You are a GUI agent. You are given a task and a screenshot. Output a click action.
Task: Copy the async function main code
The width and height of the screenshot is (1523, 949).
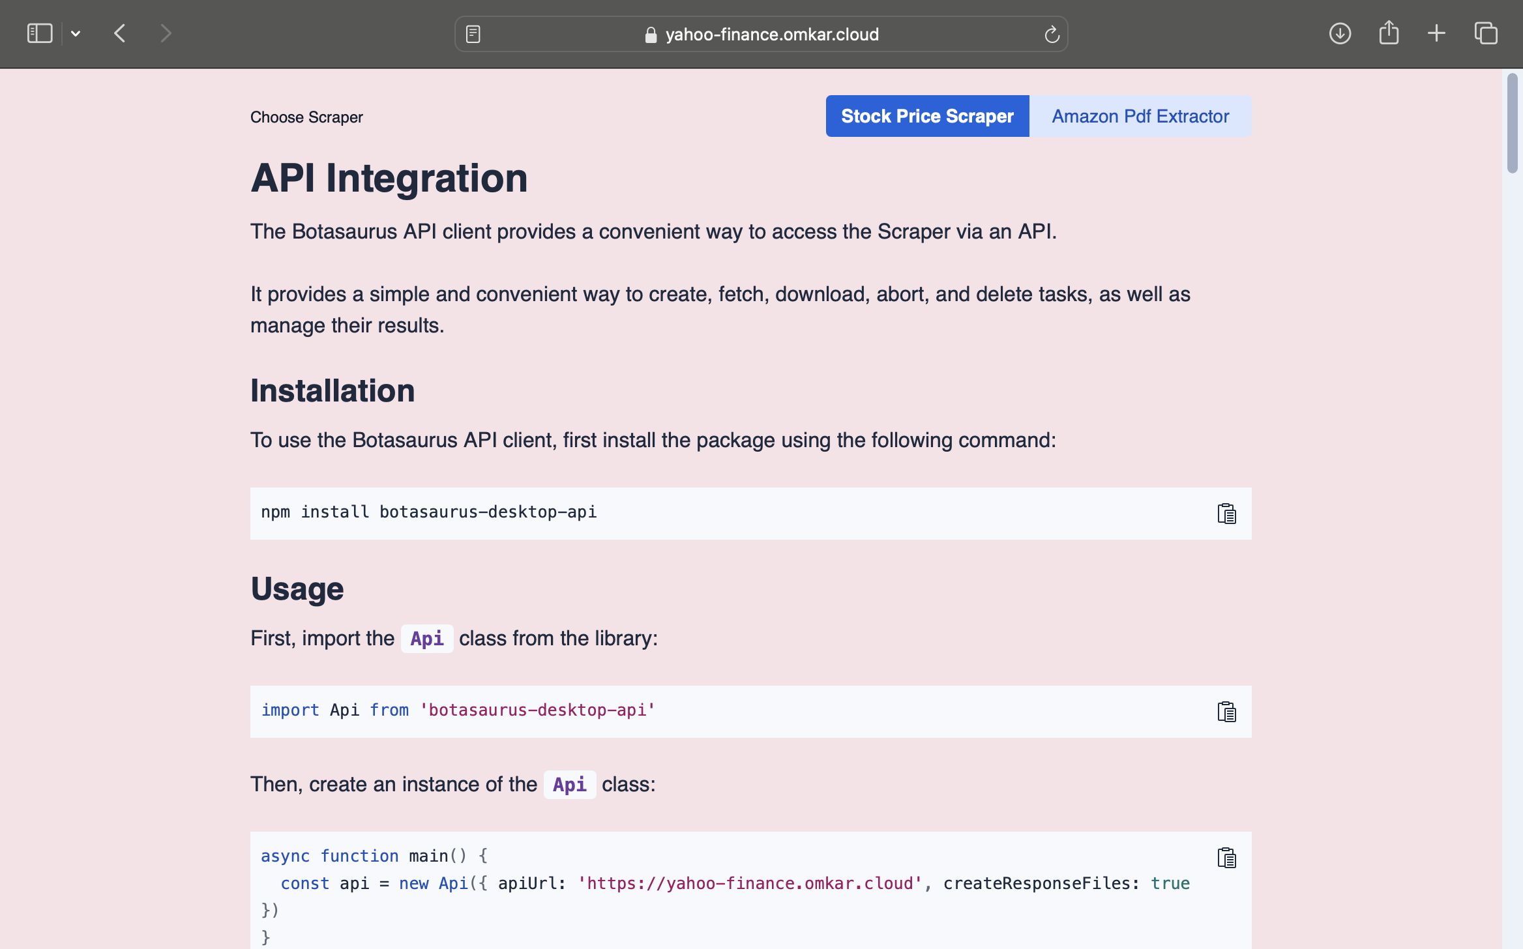pos(1226,858)
